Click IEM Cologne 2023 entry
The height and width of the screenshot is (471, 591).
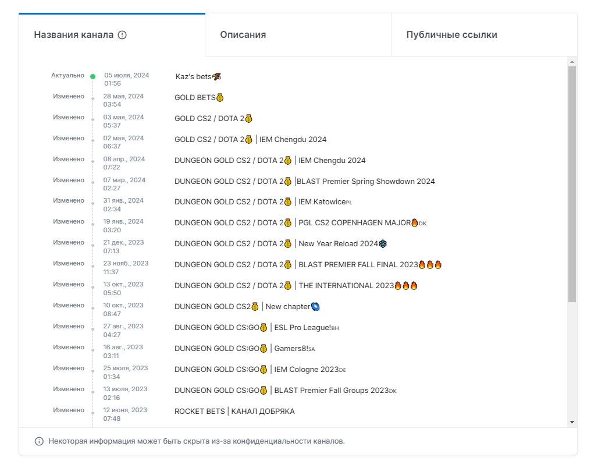click(x=260, y=369)
